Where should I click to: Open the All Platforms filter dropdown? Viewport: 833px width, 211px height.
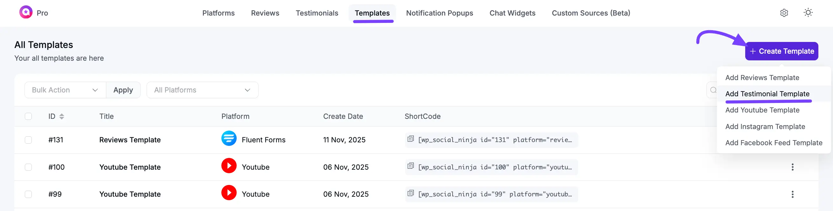coord(202,90)
